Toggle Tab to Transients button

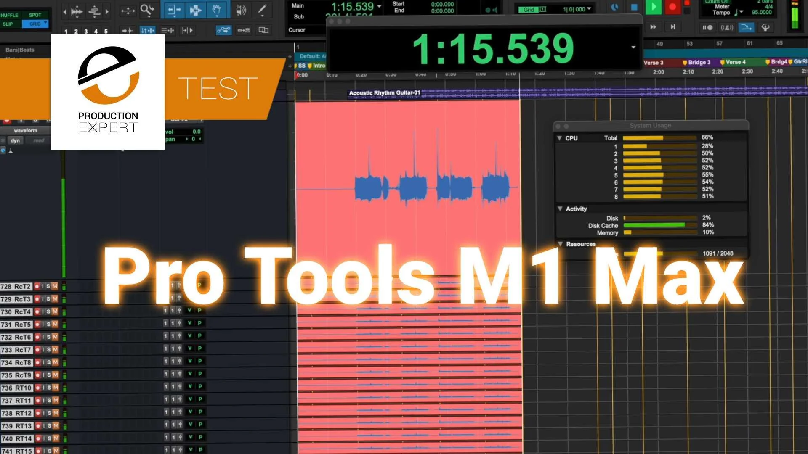tap(127, 30)
